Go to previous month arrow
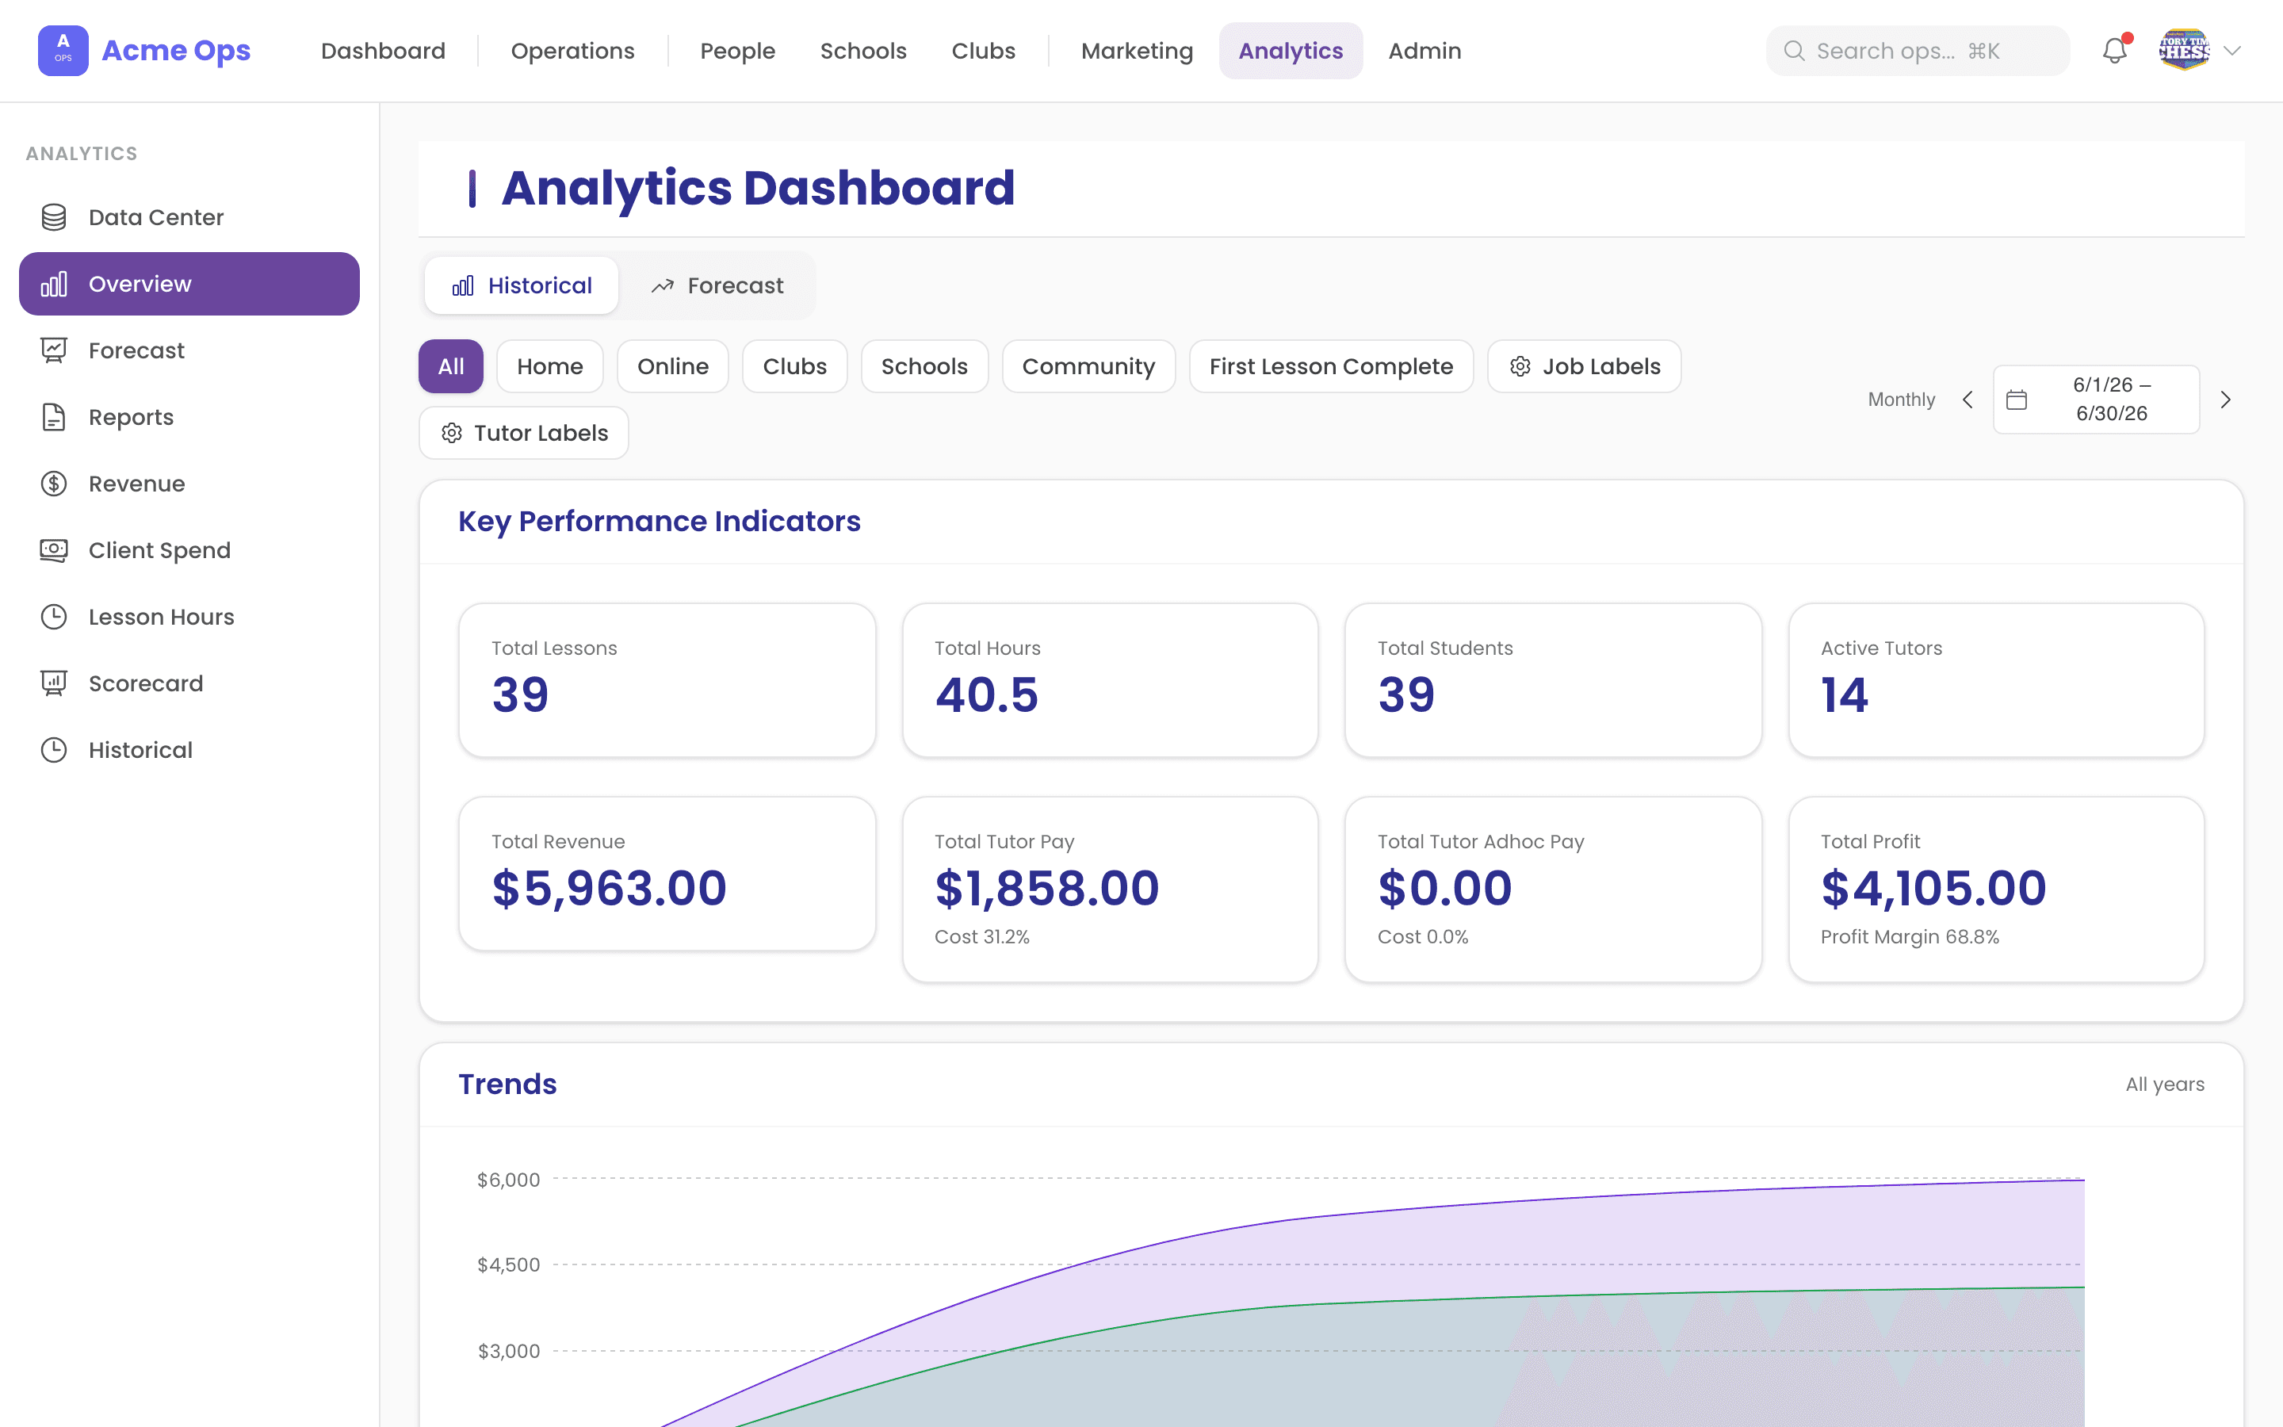 (x=1968, y=400)
